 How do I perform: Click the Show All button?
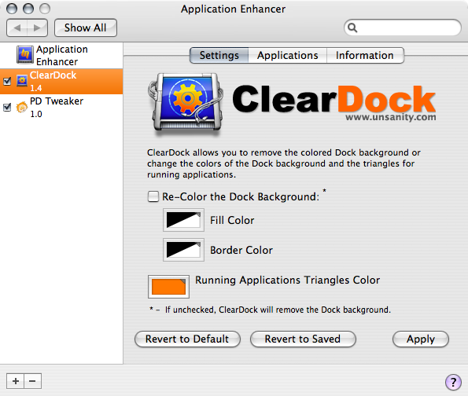point(86,27)
